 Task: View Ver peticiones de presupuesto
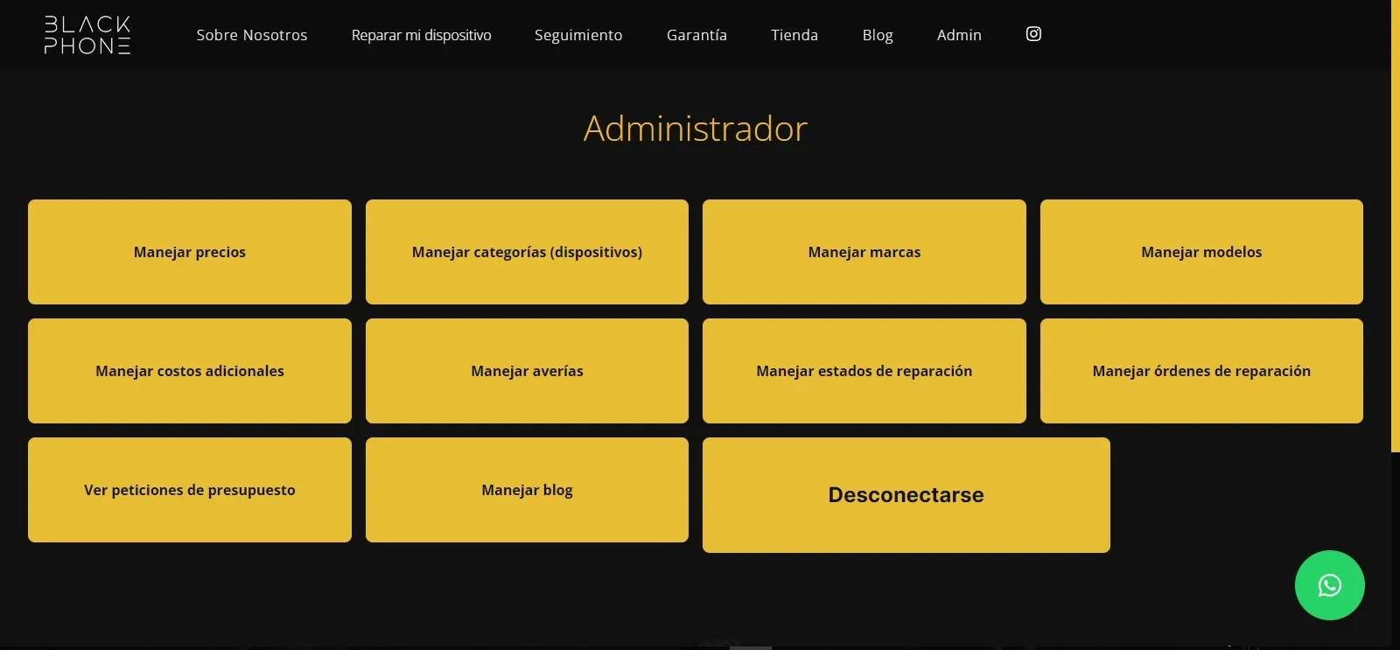190,490
